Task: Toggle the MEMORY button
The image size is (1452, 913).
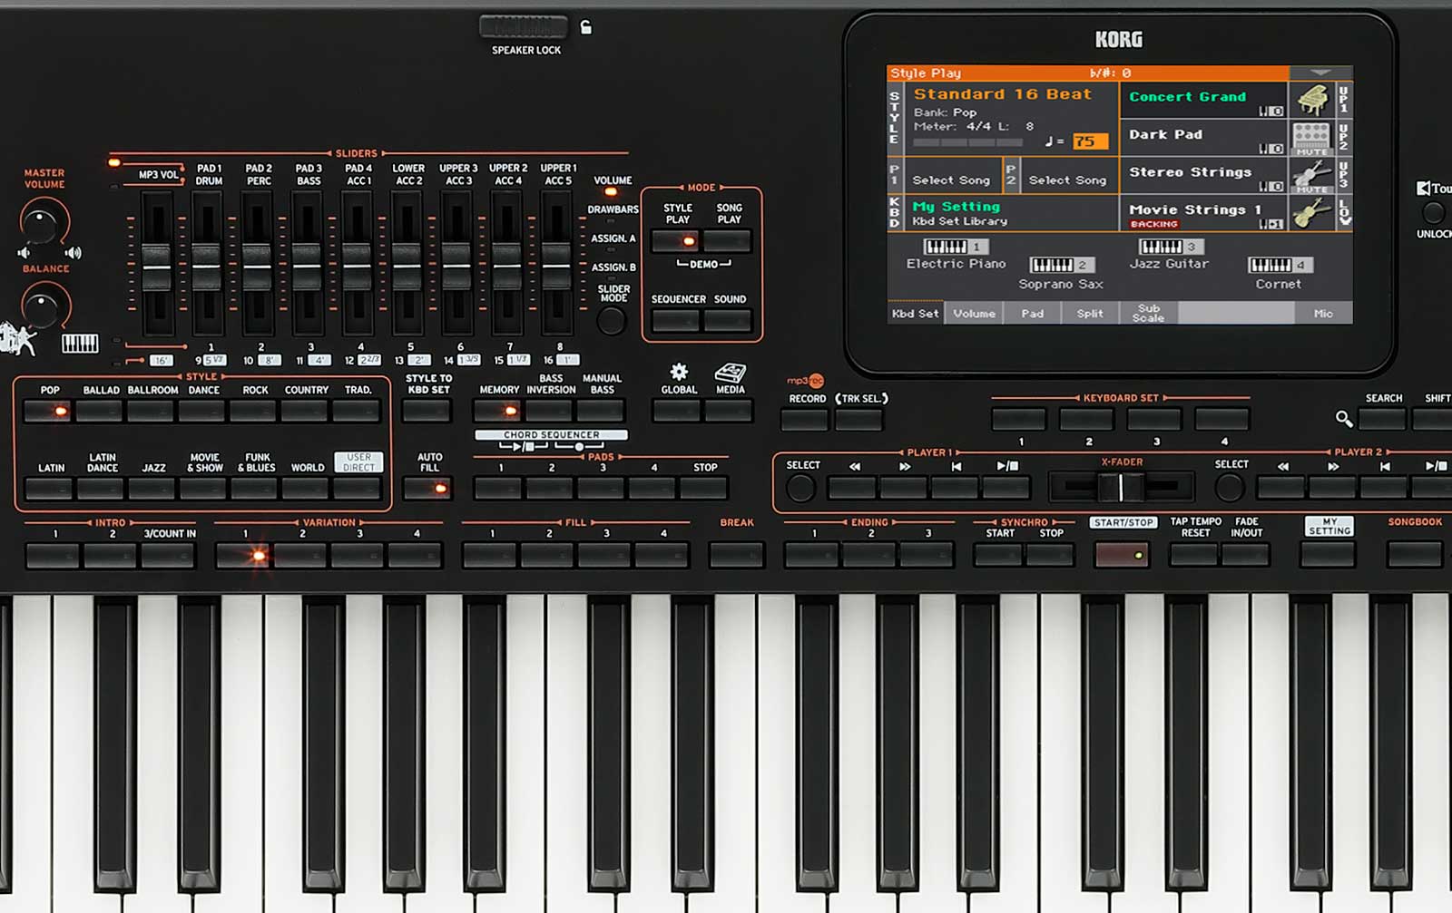Action: coord(497,411)
